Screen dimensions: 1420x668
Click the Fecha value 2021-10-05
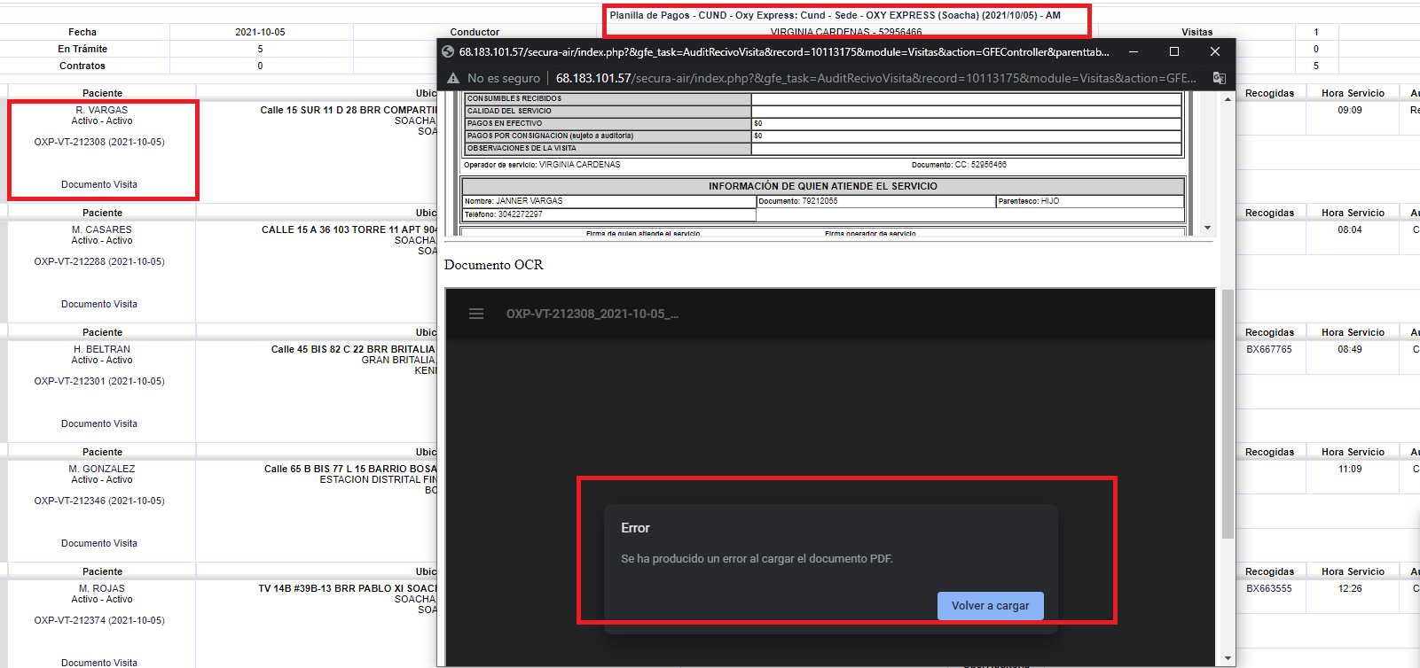[260, 32]
